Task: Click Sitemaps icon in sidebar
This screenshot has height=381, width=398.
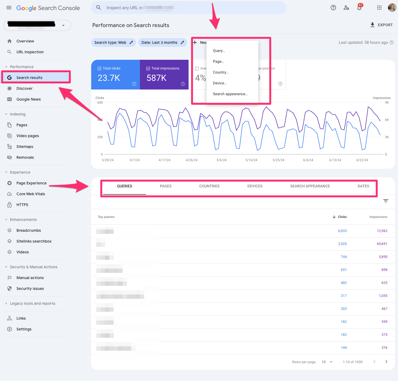Action: coord(9,147)
